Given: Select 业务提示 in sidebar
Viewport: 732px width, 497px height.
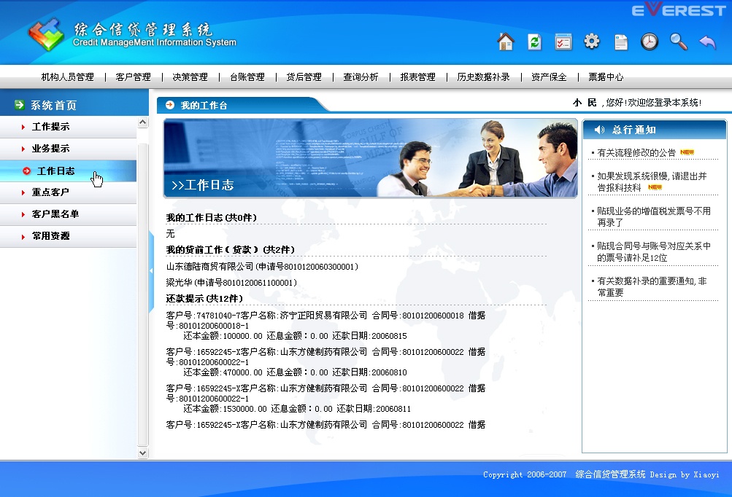Looking at the screenshot, I should (68, 149).
